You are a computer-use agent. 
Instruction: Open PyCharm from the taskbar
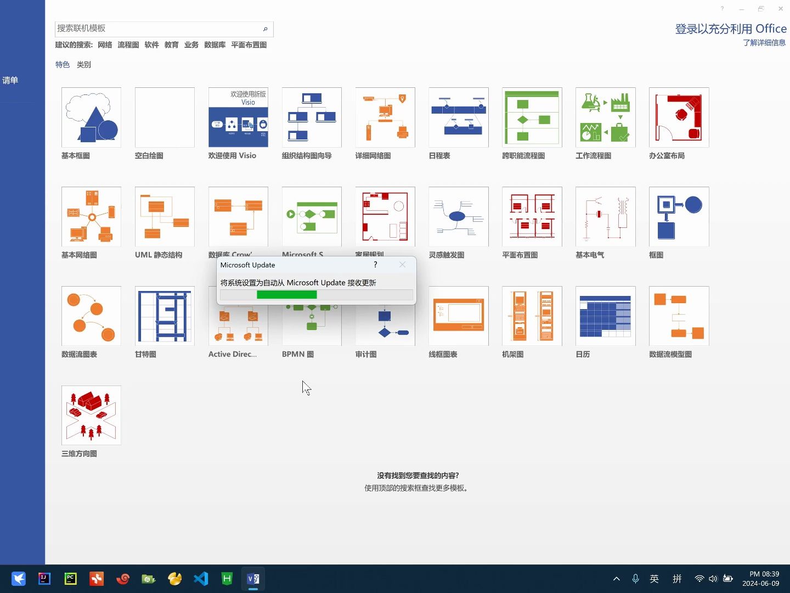(70, 579)
